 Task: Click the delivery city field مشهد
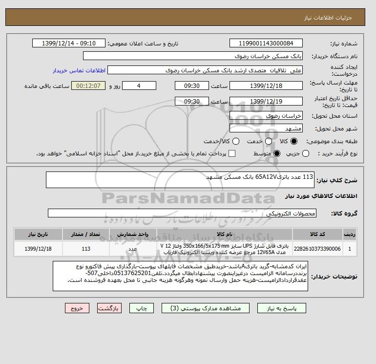click(x=266, y=128)
